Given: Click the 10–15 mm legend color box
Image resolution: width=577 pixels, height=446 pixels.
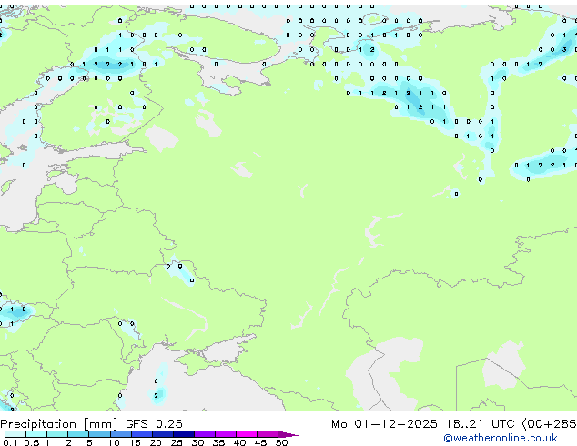Looking at the screenshot, I should 121,434.
